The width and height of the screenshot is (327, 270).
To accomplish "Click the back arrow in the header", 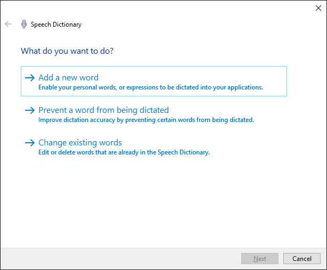I will pos(8,24).
